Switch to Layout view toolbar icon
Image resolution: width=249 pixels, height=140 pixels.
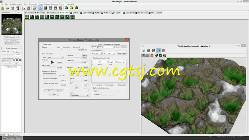coord(45,8)
